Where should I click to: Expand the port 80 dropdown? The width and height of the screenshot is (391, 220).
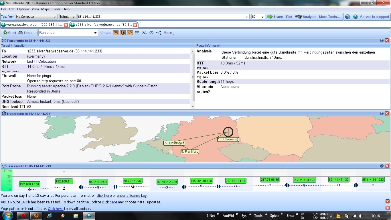(263, 17)
